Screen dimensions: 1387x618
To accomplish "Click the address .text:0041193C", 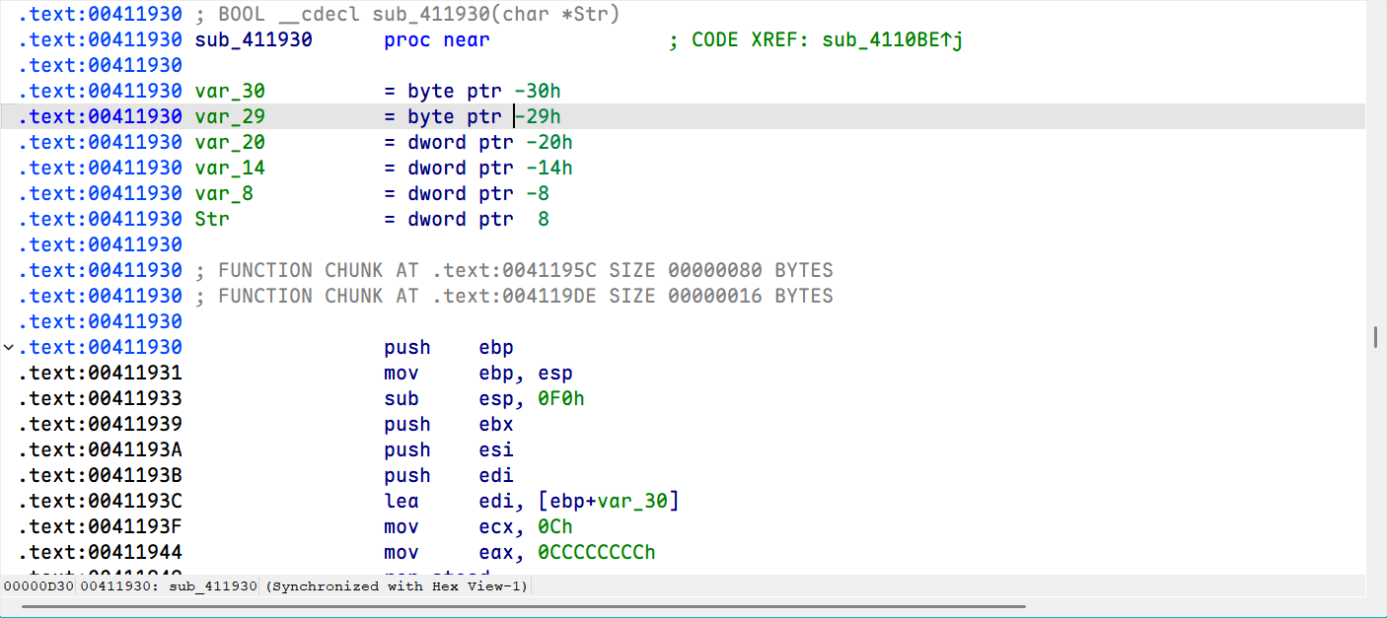I will (x=100, y=501).
